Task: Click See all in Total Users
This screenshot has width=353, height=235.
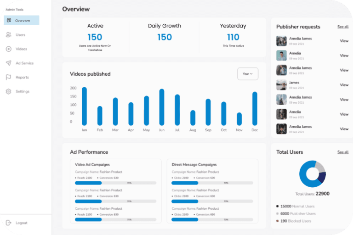Action: pyautogui.click(x=343, y=152)
